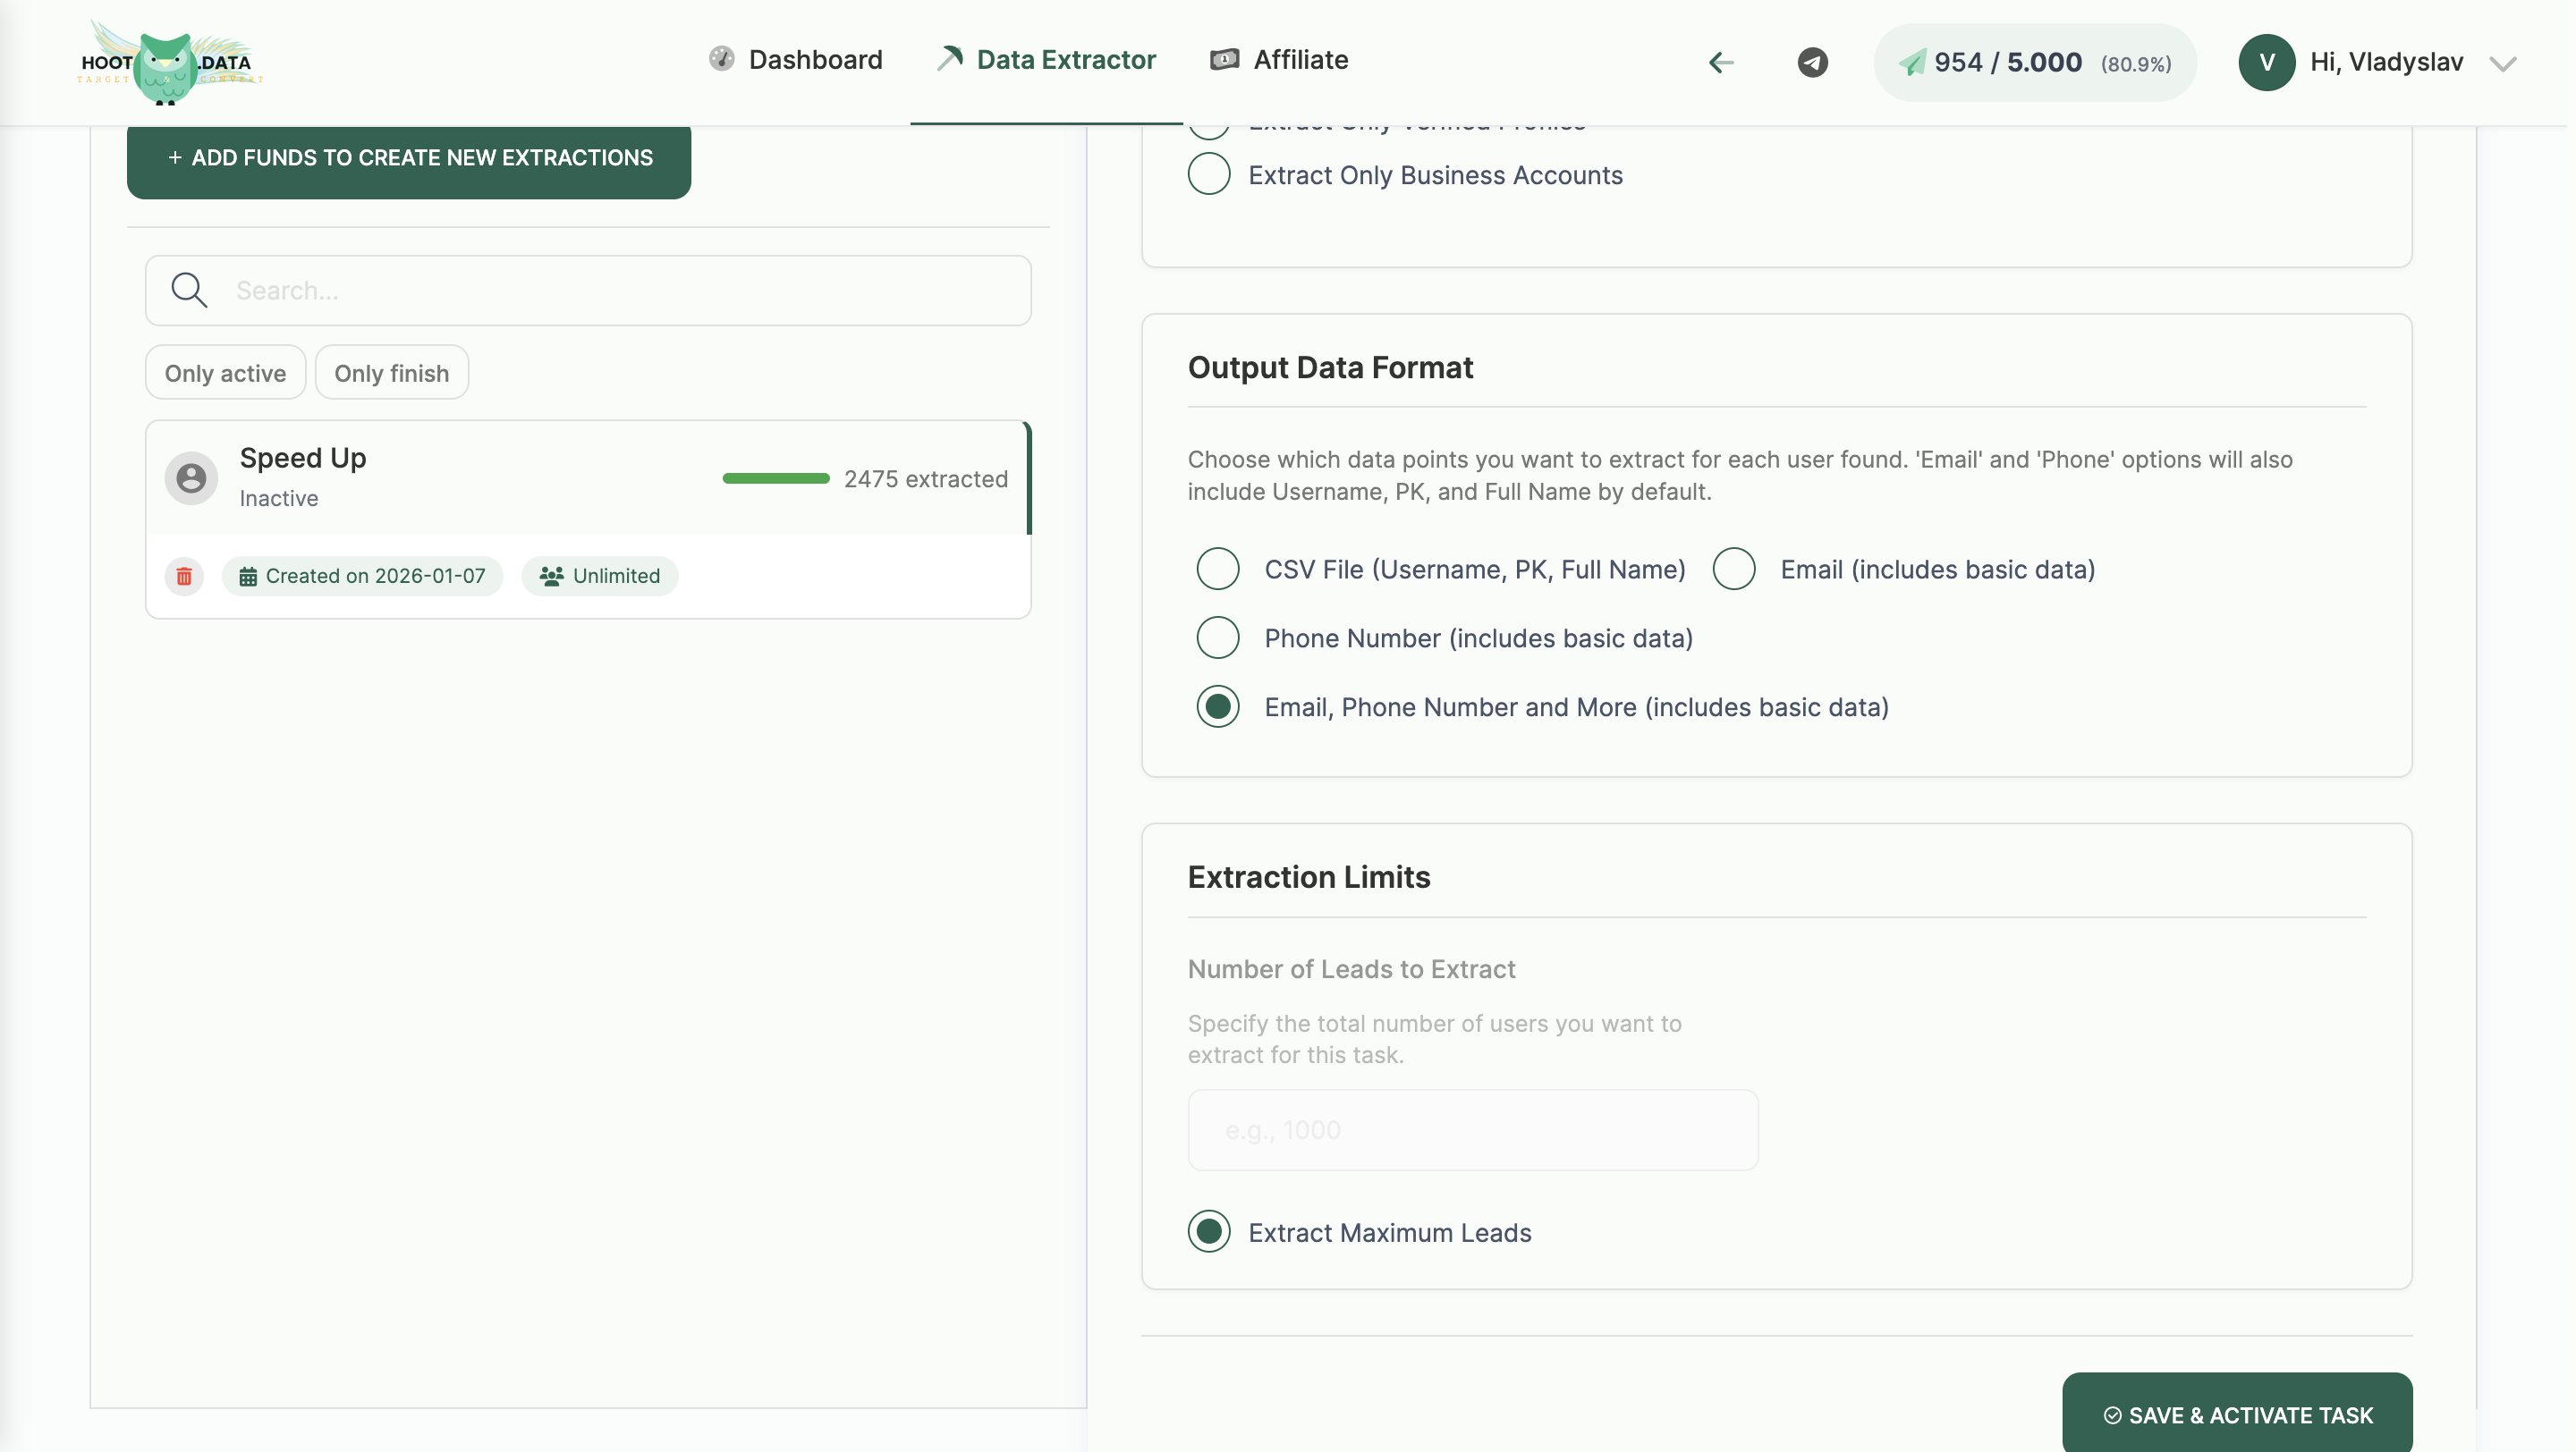The image size is (2576, 1452).
Task: Click the Unlimited users group icon
Action: pyautogui.click(x=553, y=576)
